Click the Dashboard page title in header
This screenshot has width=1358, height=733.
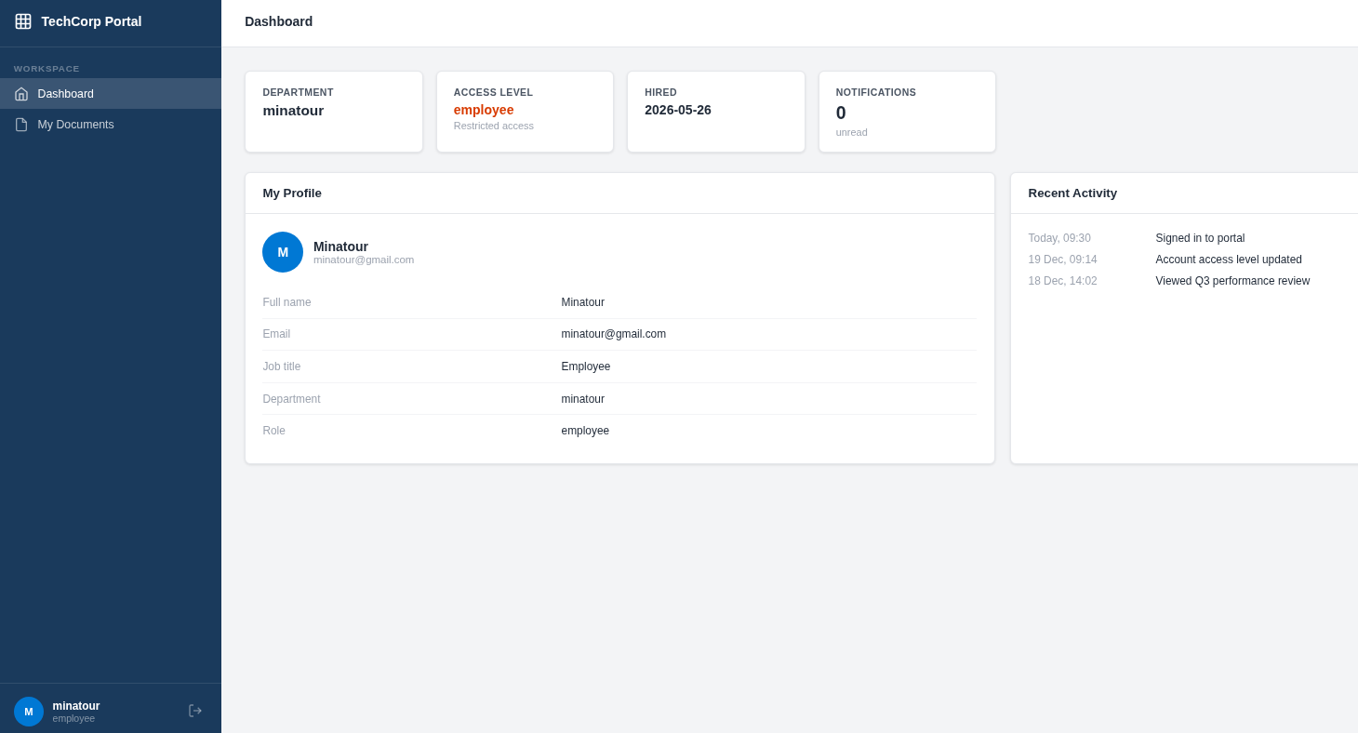pos(279,21)
